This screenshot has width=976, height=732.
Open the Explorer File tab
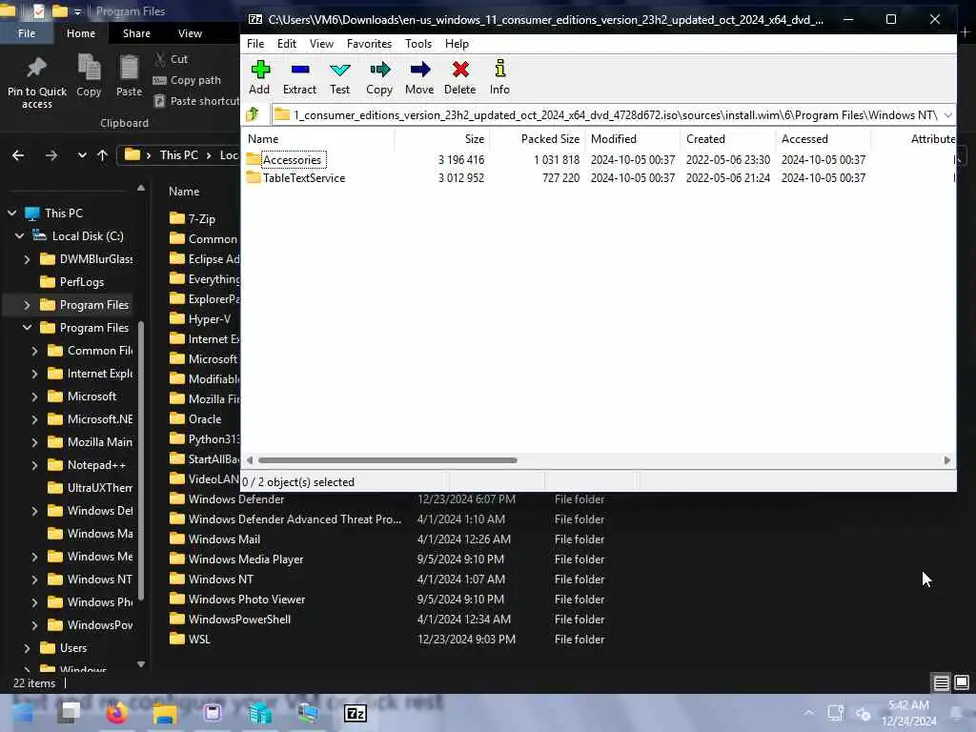[x=27, y=33]
